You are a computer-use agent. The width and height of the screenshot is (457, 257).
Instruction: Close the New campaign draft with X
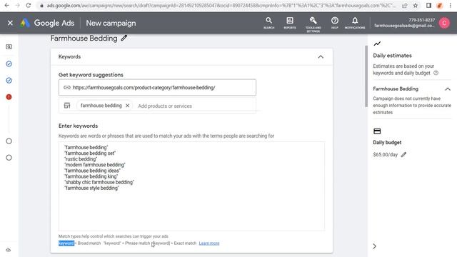[x=10, y=23]
